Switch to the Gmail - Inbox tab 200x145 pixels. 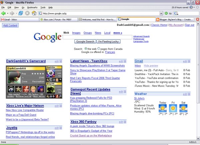(x=20, y=20)
